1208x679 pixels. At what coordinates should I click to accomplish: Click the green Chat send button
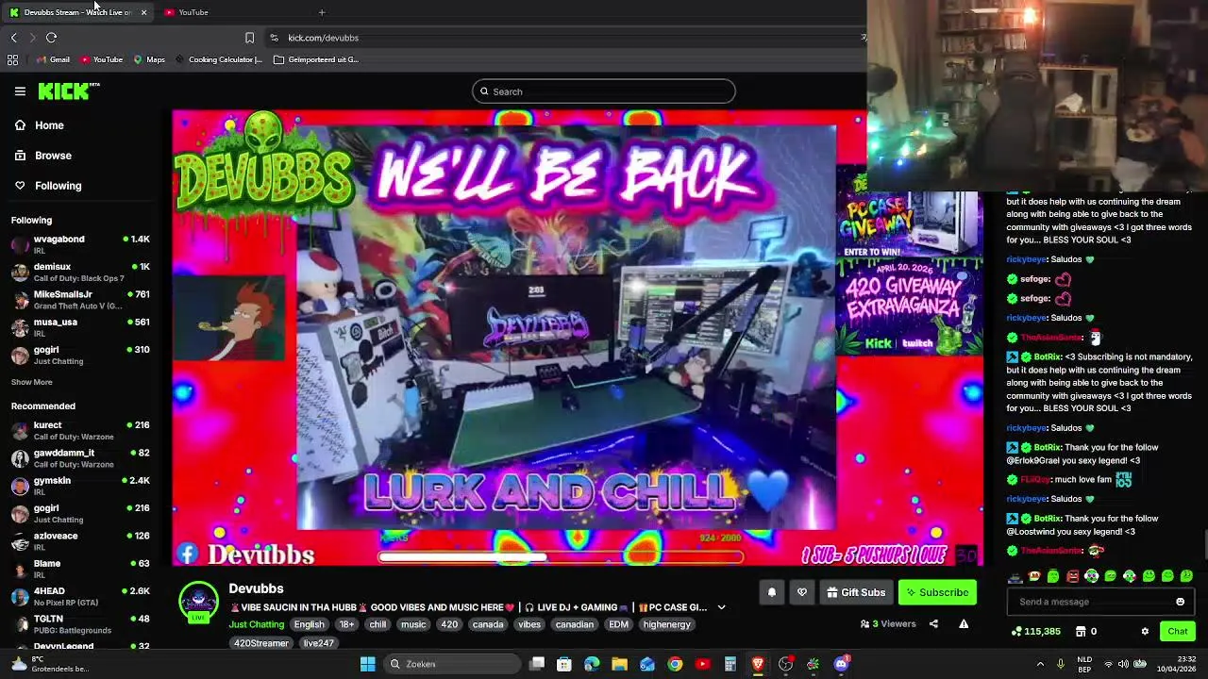pos(1178,631)
